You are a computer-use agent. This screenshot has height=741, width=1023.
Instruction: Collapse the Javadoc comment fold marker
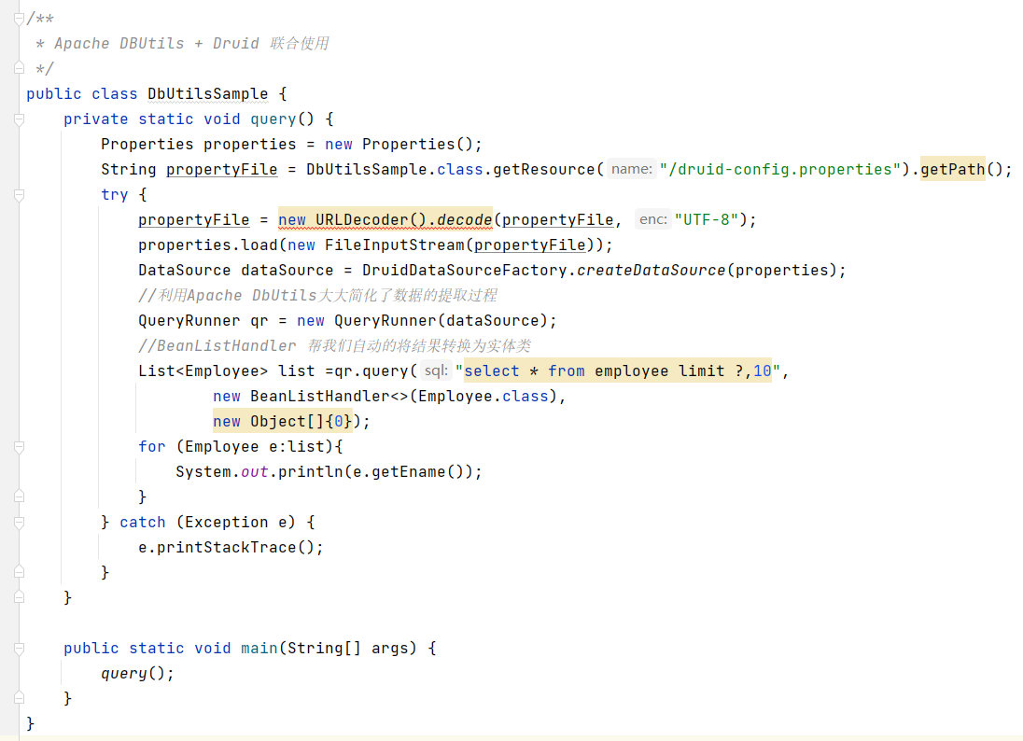point(19,18)
